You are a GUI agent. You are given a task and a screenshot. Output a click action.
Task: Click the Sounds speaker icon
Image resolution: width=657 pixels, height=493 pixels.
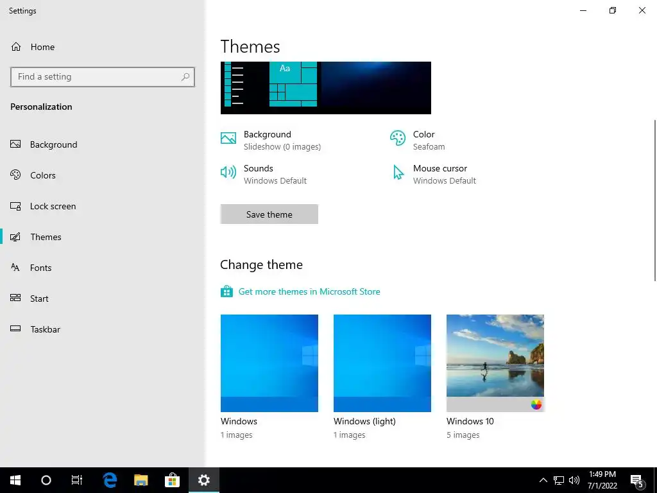coord(228,172)
